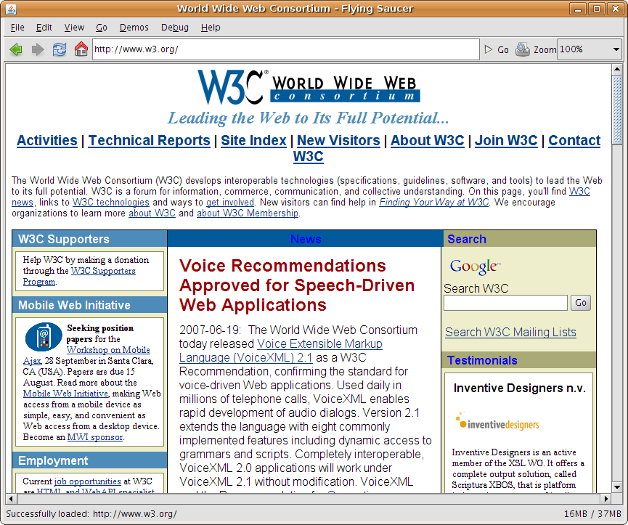Viewport: 628px width, 525px height.
Task: Click the Mobile Web Initiative phone icon
Action: 44,337
